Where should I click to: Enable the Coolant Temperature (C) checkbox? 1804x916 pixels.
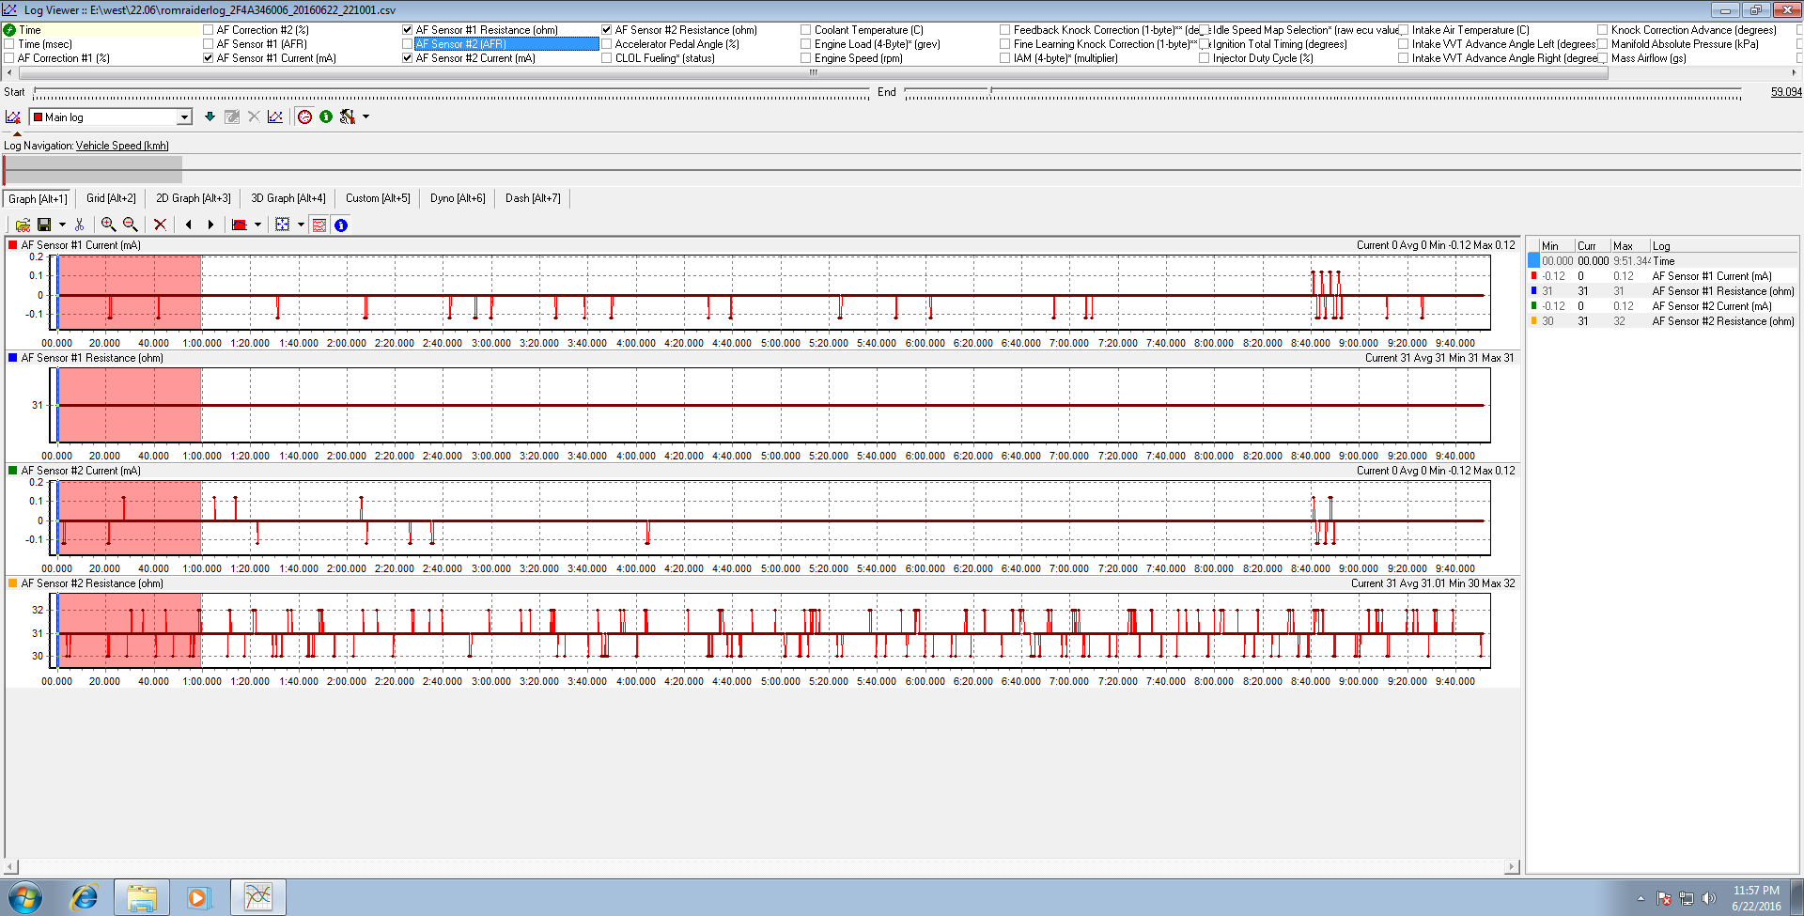[x=806, y=30]
